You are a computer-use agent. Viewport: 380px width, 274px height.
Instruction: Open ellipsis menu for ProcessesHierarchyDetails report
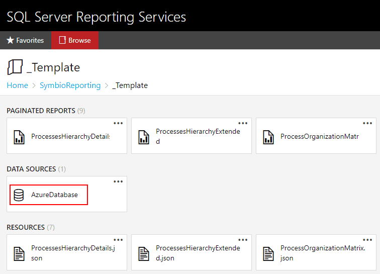[x=118, y=123]
